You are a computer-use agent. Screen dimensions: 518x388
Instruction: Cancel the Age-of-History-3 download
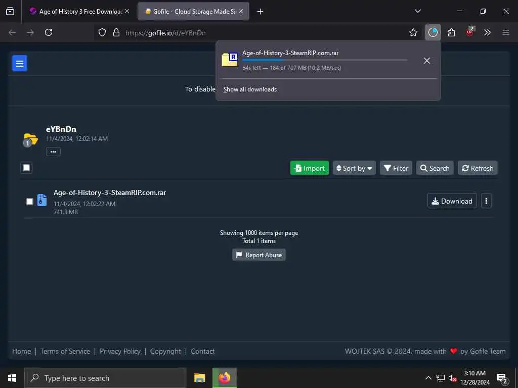point(426,61)
